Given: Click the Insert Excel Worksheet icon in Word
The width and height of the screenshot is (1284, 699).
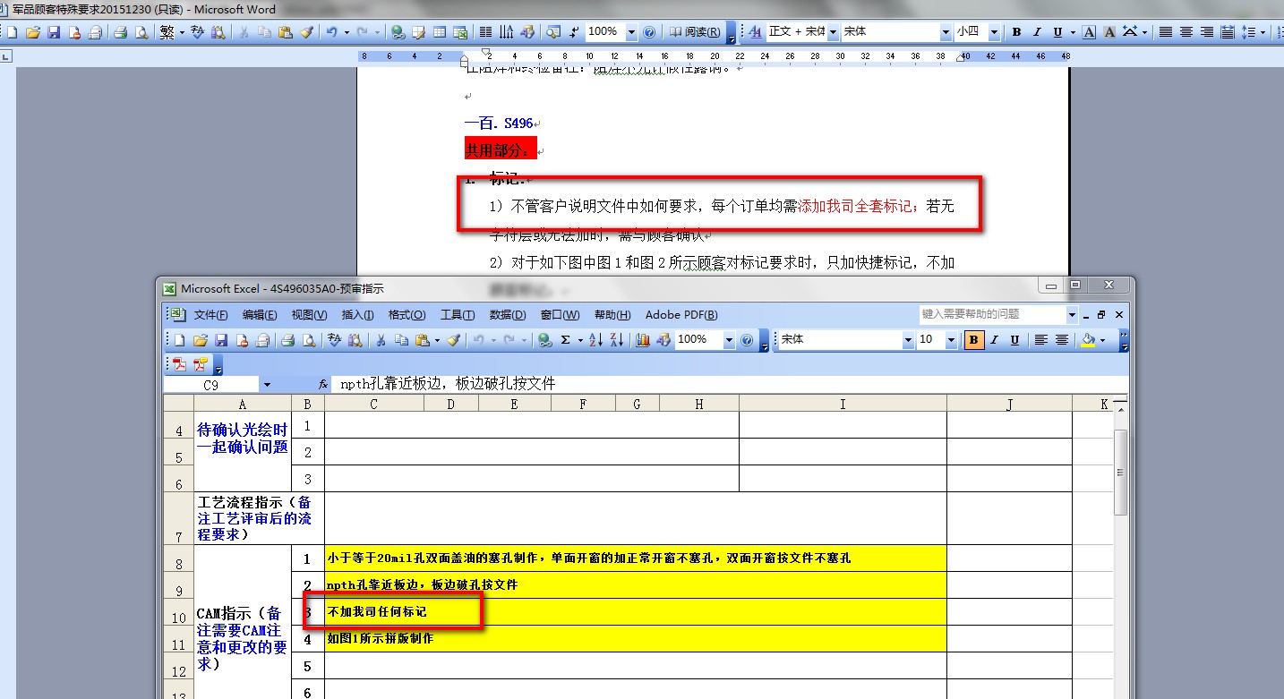Looking at the screenshot, I should pyautogui.click(x=460, y=32).
